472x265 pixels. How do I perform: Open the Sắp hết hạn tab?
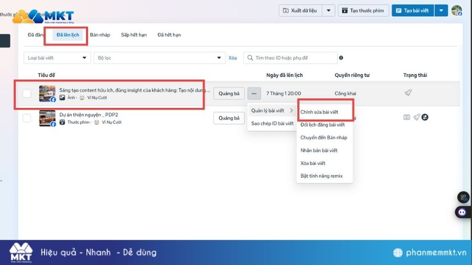pos(134,35)
